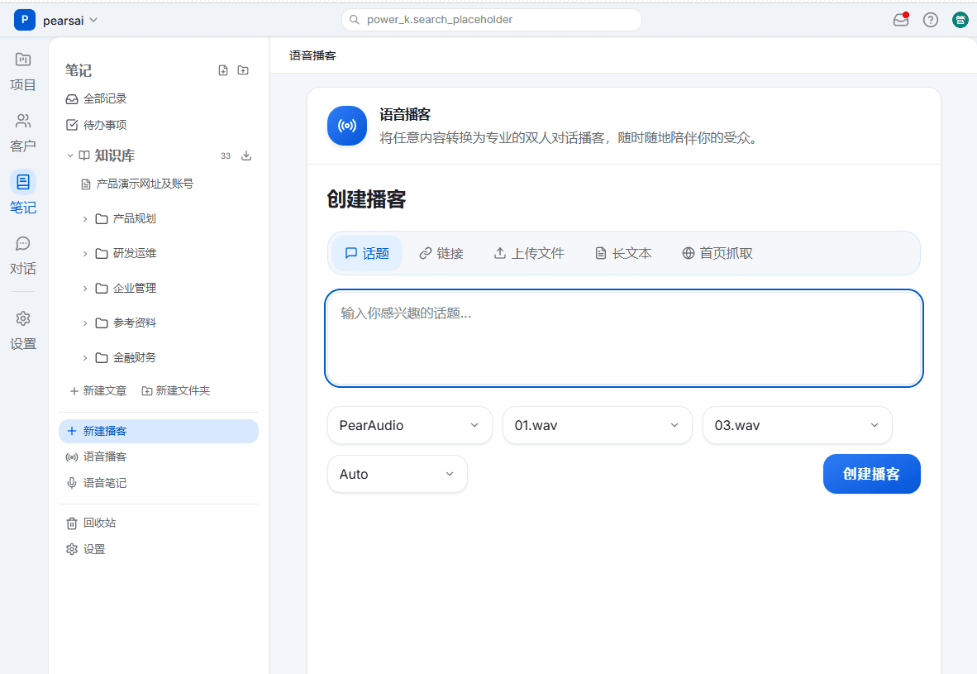Switch to the 链接 tab
Screen dimensions: 977x674
[441, 253]
